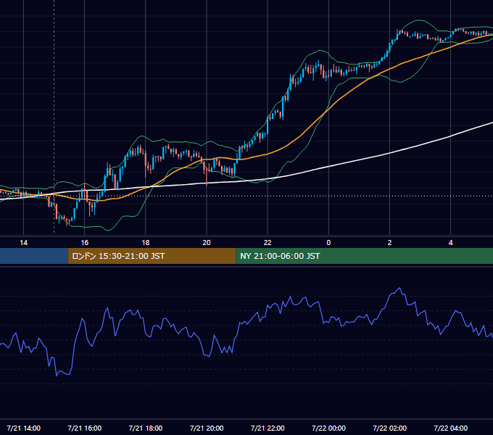
Task: Click the 22 hour axis label
Action: [x=268, y=243]
